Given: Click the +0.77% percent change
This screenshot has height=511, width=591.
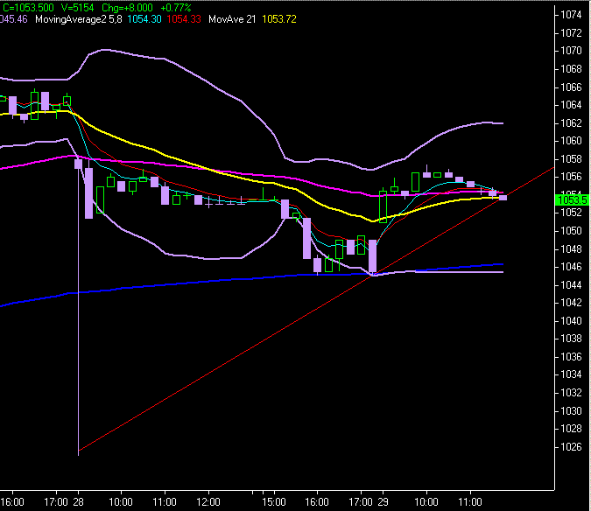Looking at the screenshot, I should 176,8.
